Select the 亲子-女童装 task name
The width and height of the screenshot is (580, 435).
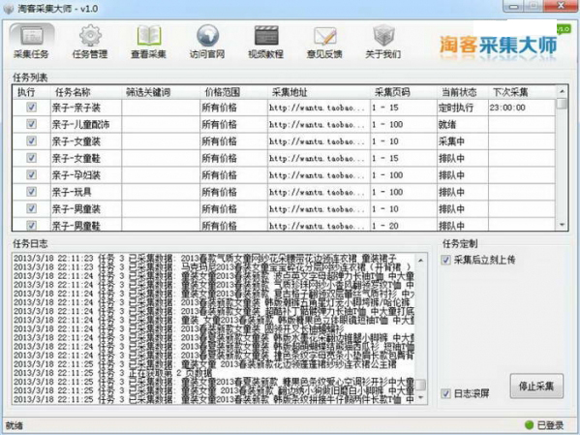(x=76, y=141)
